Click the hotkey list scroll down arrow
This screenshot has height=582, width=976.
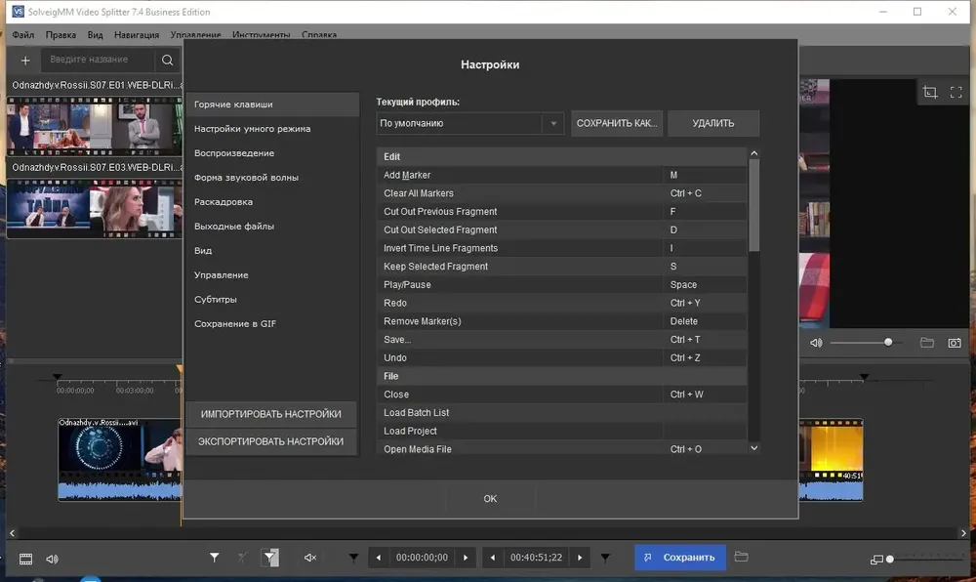pos(753,448)
